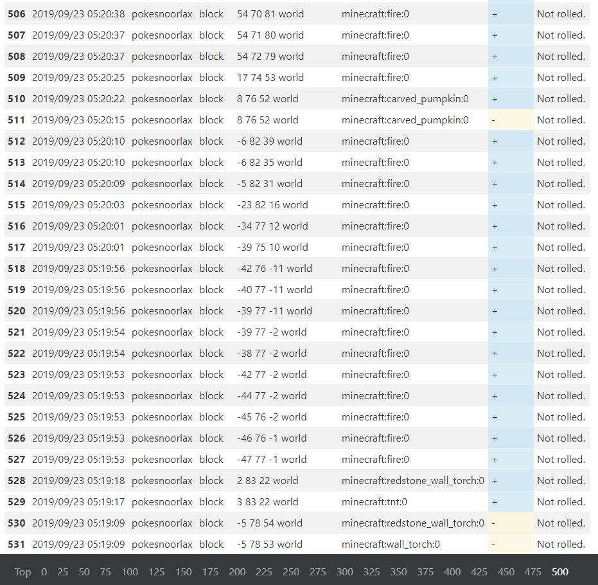Click coordinates -6 82 39 world
This screenshot has width=598, height=585.
270,141
